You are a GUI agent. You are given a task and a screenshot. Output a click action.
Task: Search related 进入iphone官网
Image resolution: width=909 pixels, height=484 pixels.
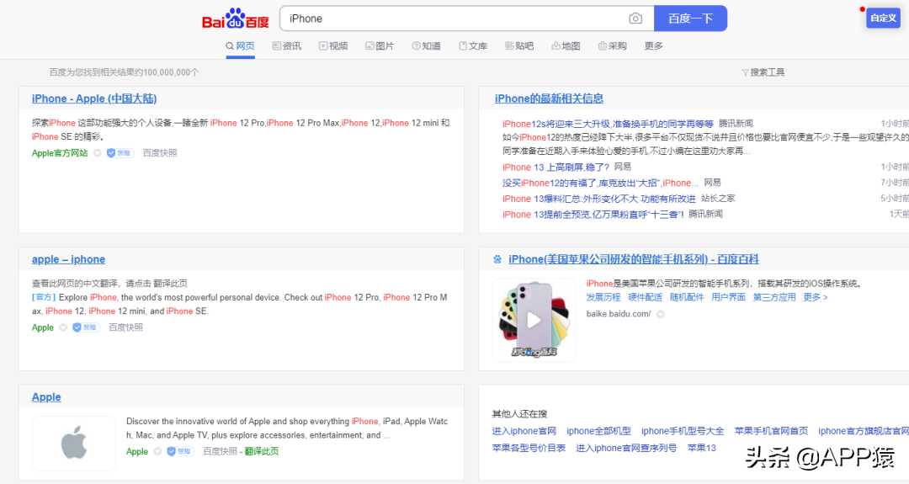coord(524,431)
